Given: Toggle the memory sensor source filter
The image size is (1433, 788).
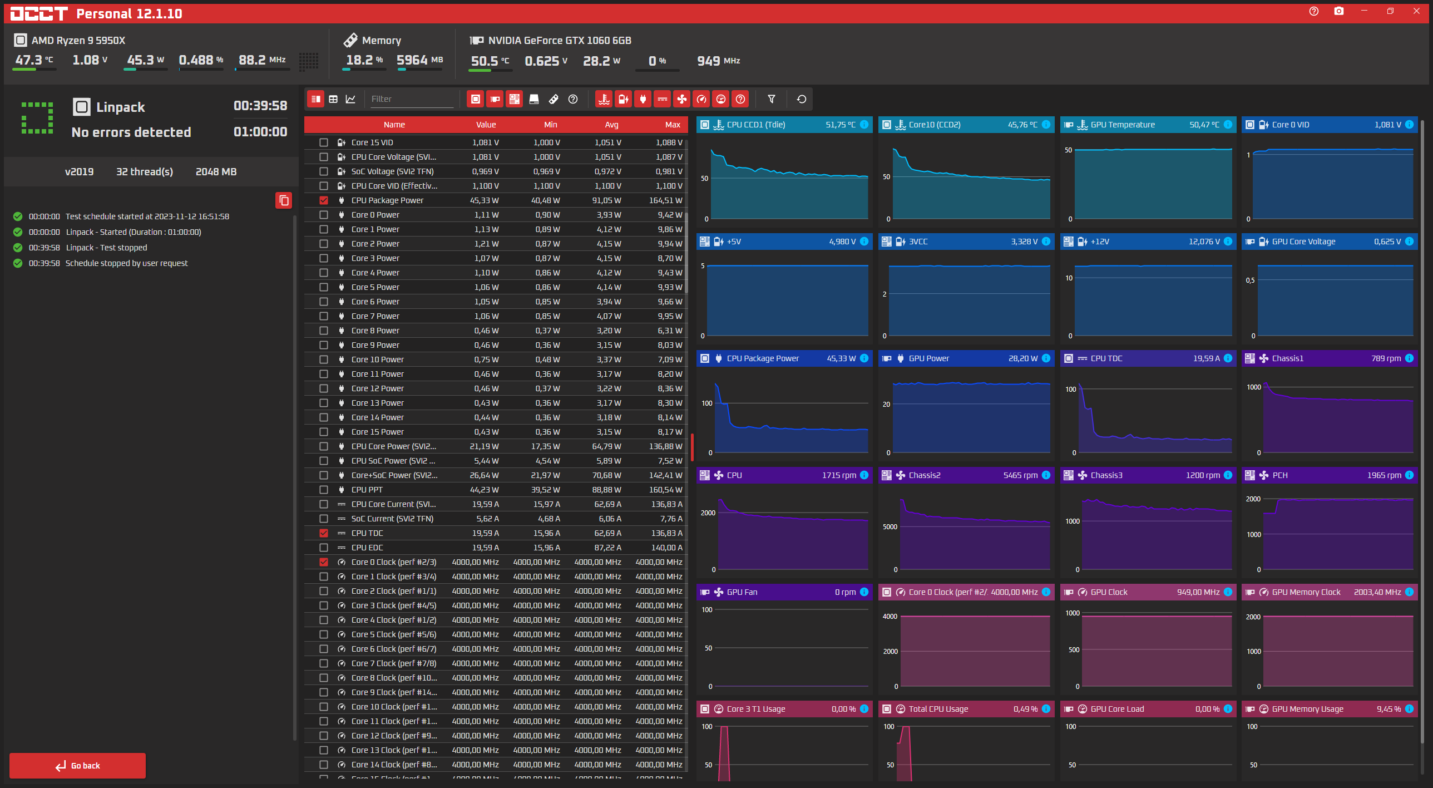Looking at the screenshot, I should pyautogui.click(x=554, y=99).
